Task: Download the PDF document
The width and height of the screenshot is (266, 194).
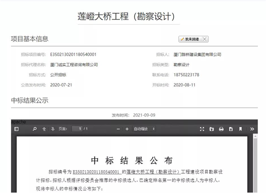Action: pyautogui.click(x=231, y=129)
